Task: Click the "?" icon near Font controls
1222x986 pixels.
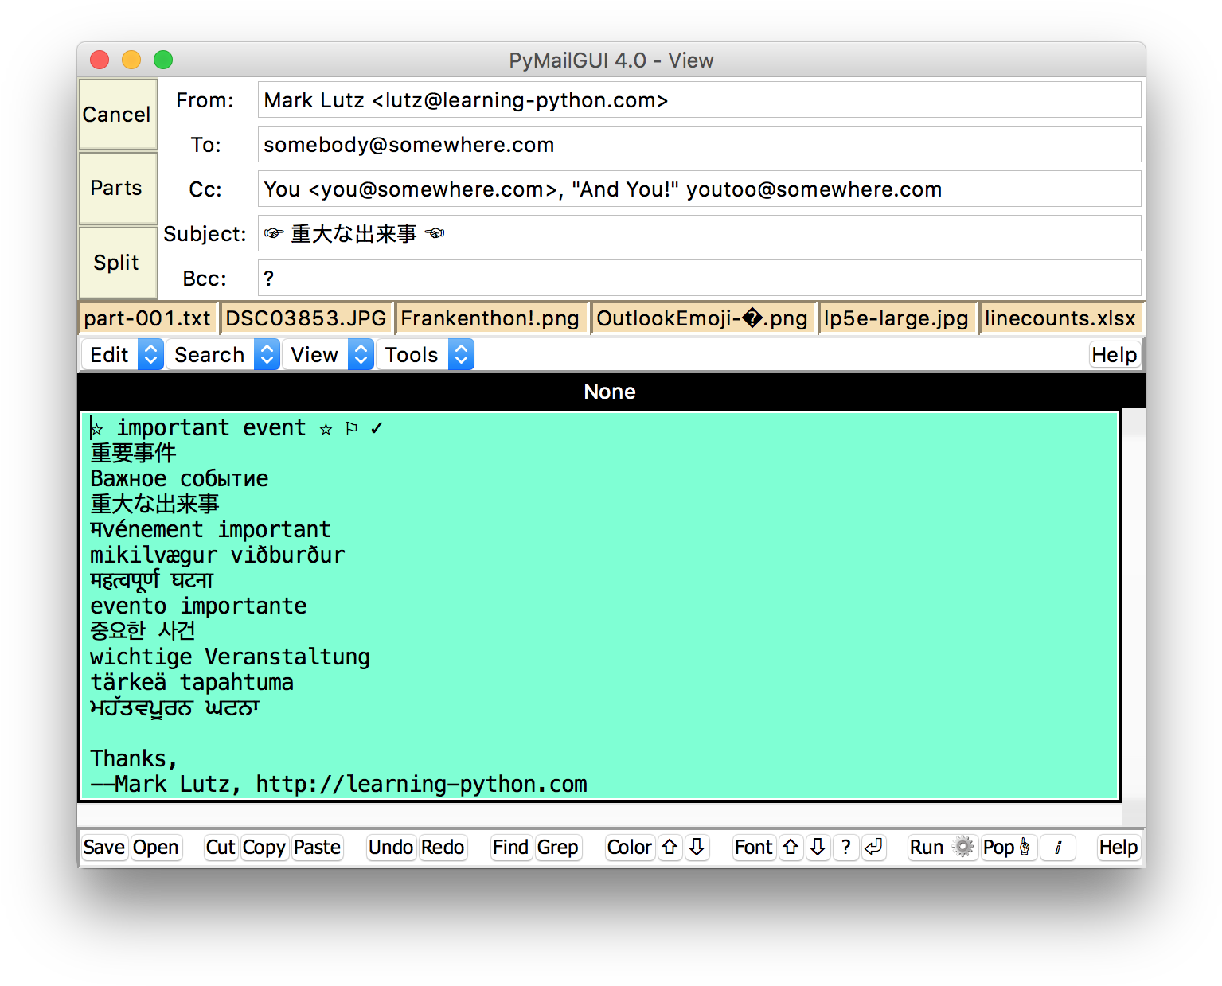Action: point(845,848)
